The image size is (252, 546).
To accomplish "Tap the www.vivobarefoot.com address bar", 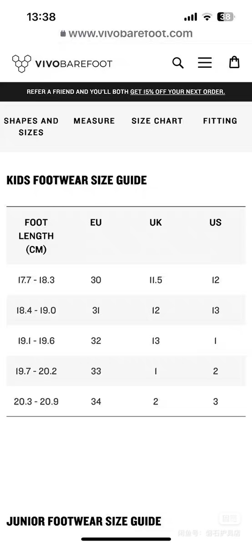I will point(126,33).
